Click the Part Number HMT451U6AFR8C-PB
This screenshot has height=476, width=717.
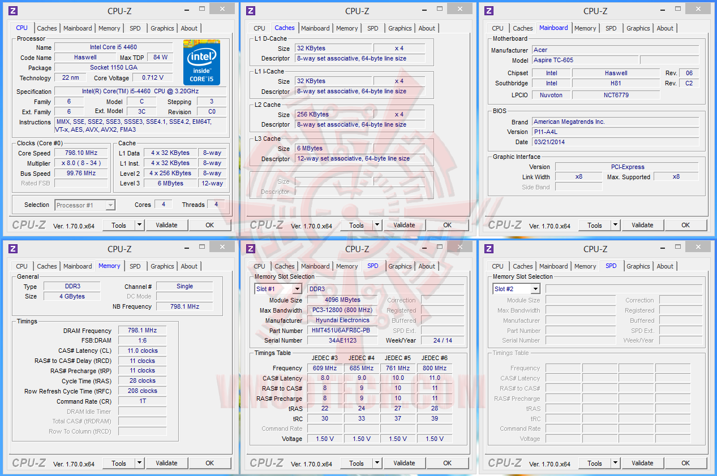click(342, 330)
